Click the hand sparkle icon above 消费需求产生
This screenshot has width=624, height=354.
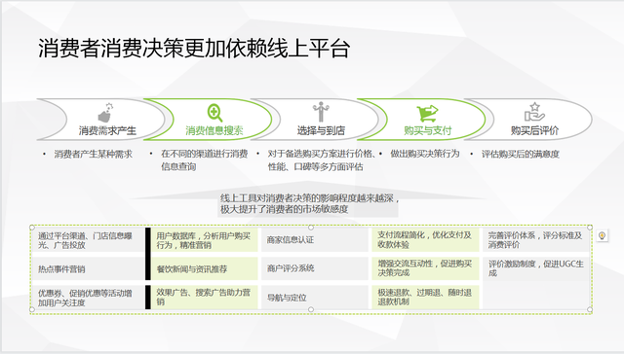(106, 113)
